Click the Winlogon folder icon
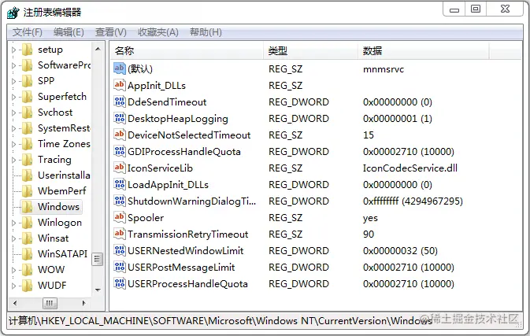 [x=27, y=223]
